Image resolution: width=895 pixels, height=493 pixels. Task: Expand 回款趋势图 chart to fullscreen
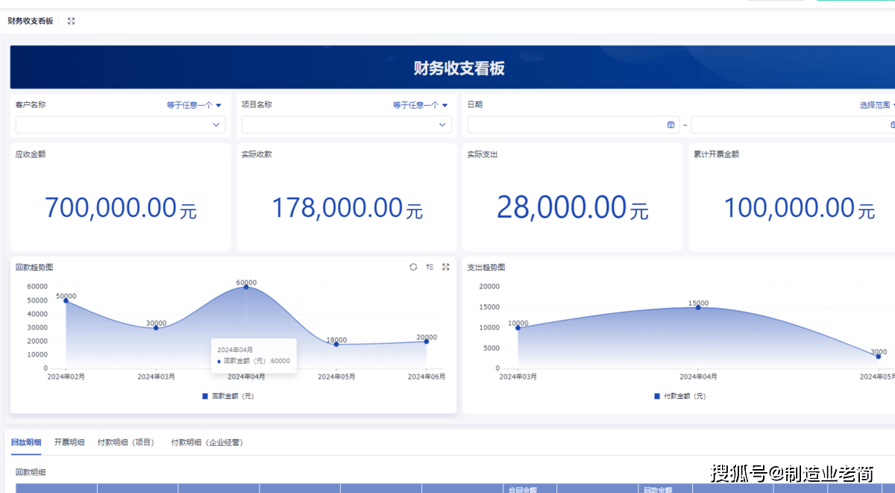[x=446, y=267]
